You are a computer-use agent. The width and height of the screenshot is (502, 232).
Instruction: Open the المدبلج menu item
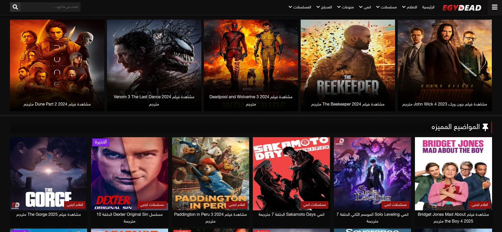[324, 7]
